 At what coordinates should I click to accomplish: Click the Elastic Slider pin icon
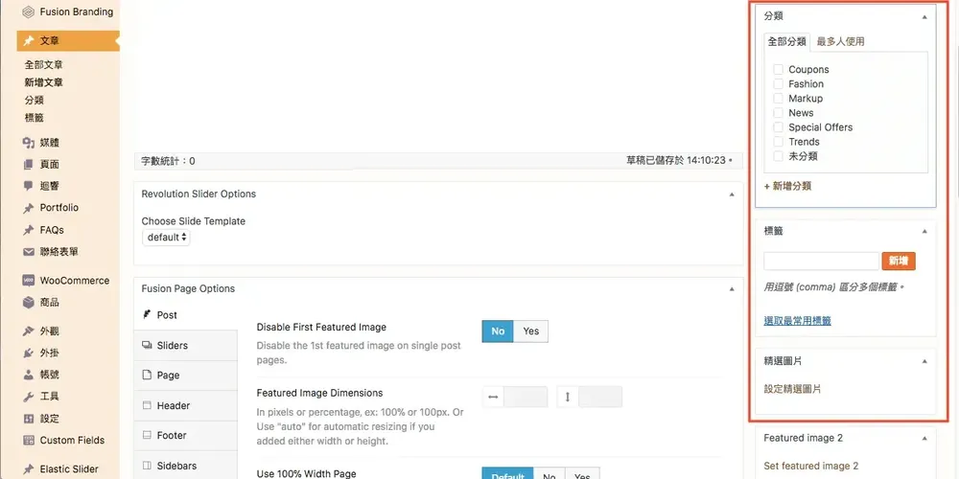coord(28,469)
